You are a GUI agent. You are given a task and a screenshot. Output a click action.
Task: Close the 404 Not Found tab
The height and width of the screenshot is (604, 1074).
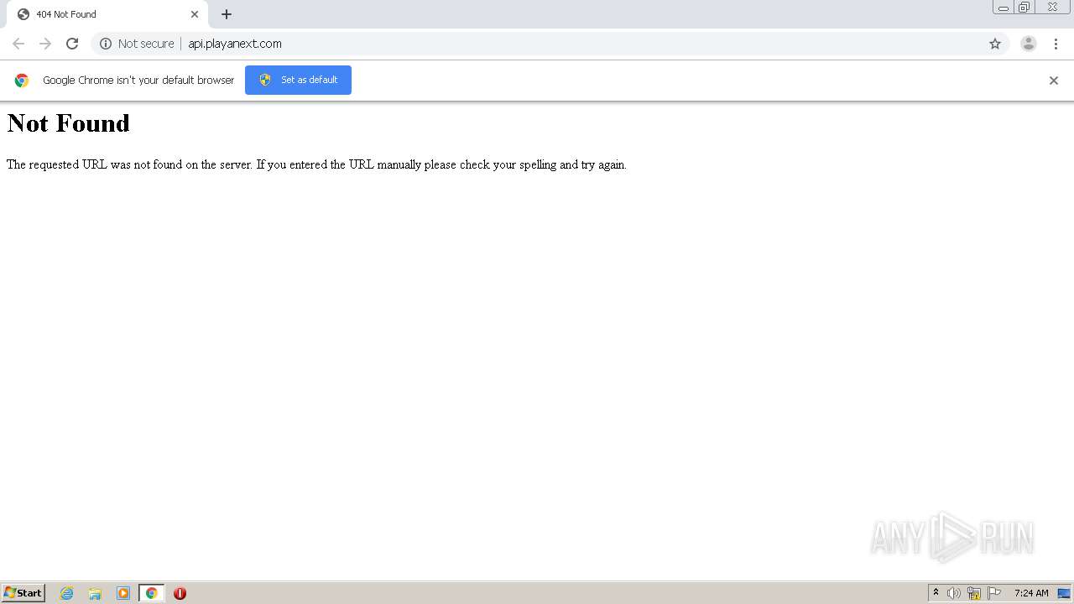click(x=195, y=14)
